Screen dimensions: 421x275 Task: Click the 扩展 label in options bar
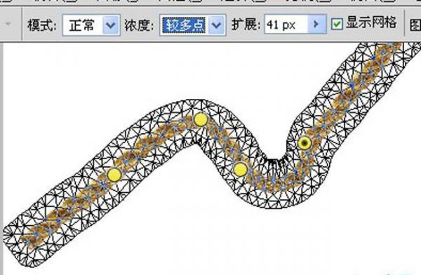(x=246, y=25)
